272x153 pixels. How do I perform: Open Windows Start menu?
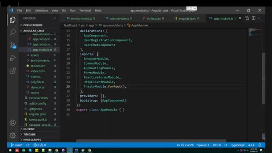pos(10,150)
